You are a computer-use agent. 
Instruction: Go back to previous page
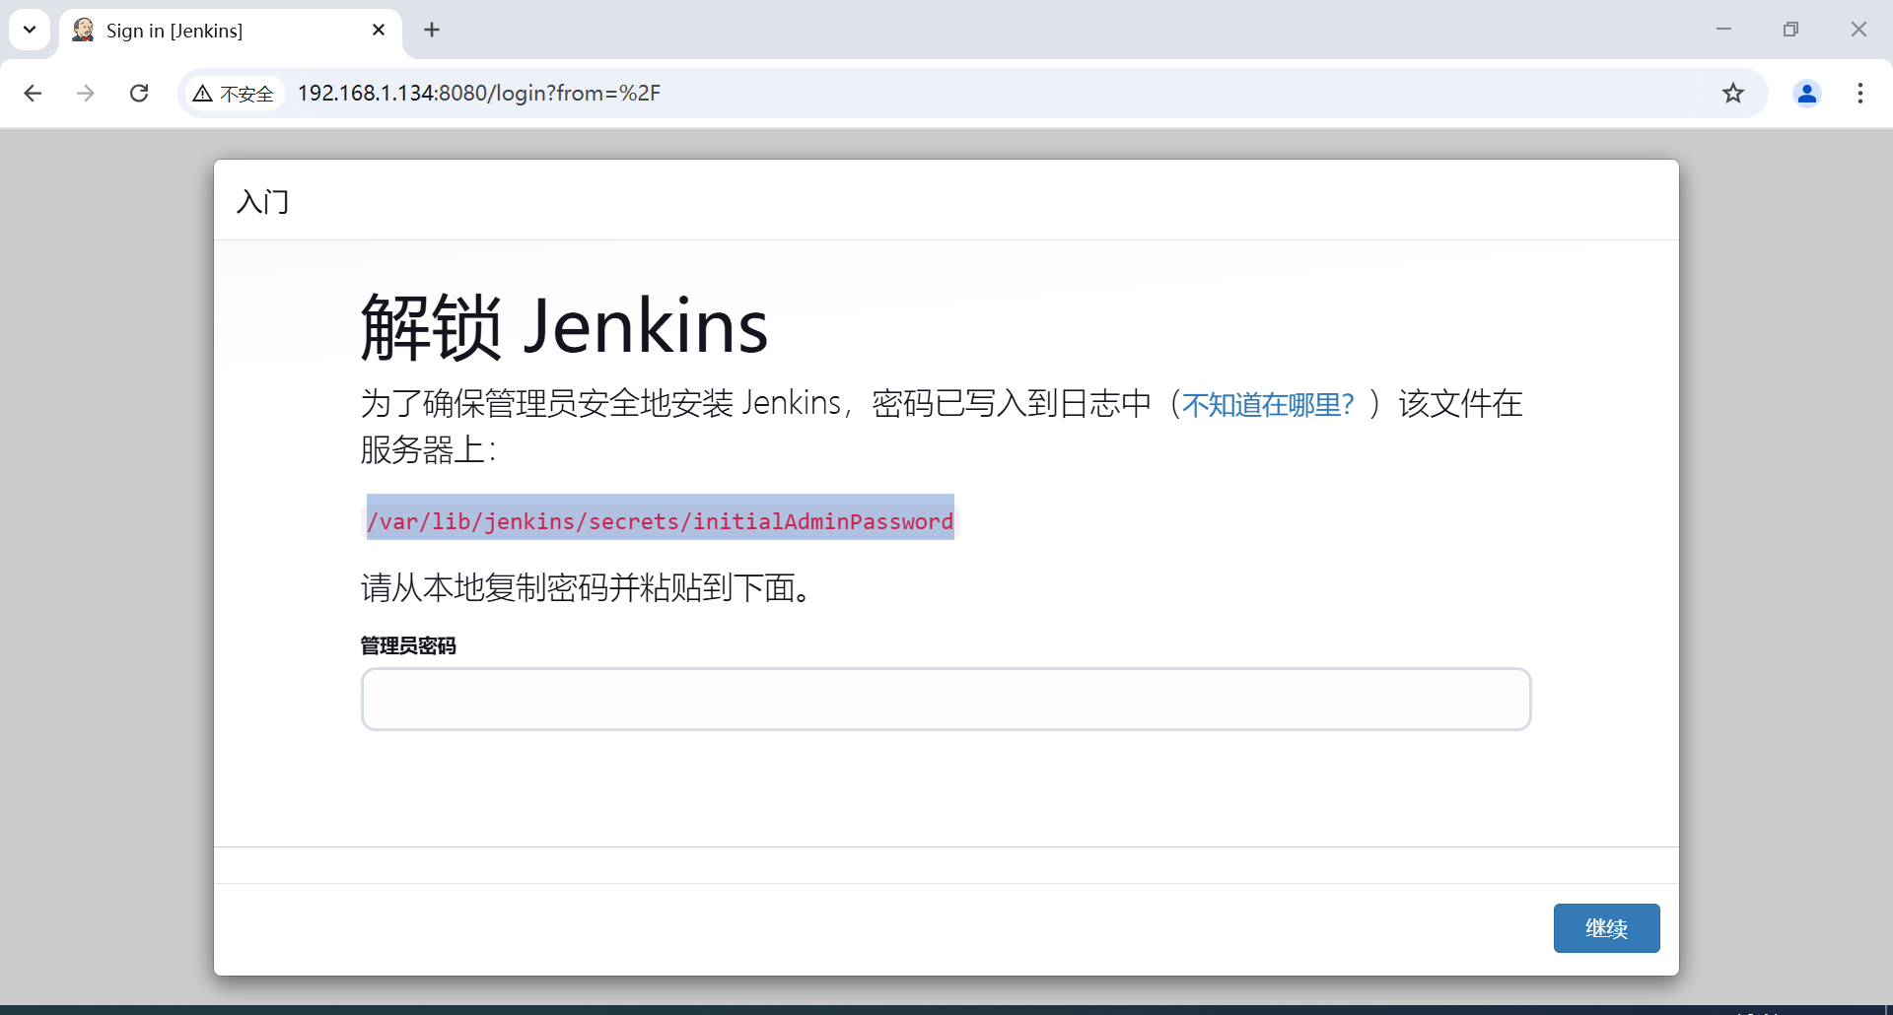(x=33, y=93)
